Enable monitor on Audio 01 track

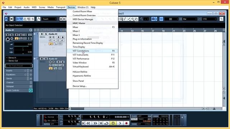pos(54,37)
